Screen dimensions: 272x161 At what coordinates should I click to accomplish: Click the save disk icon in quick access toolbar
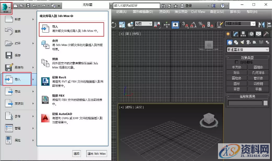(x=28, y=6)
